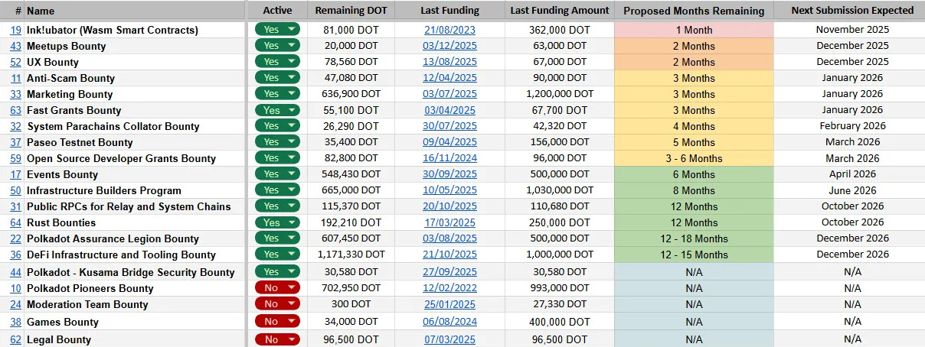Open the No dropdown for Games Bounty
Screen dimensions: 925x347
coord(292,322)
